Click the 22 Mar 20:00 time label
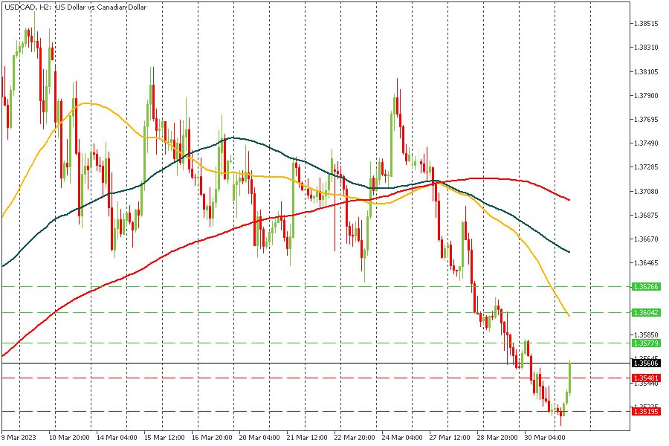This screenshot has width=669, height=446. (x=355, y=438)
